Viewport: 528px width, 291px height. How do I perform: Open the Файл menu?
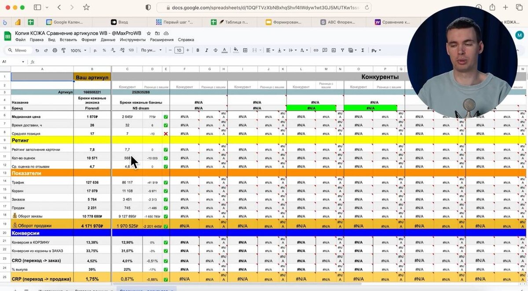click(20, 40)
